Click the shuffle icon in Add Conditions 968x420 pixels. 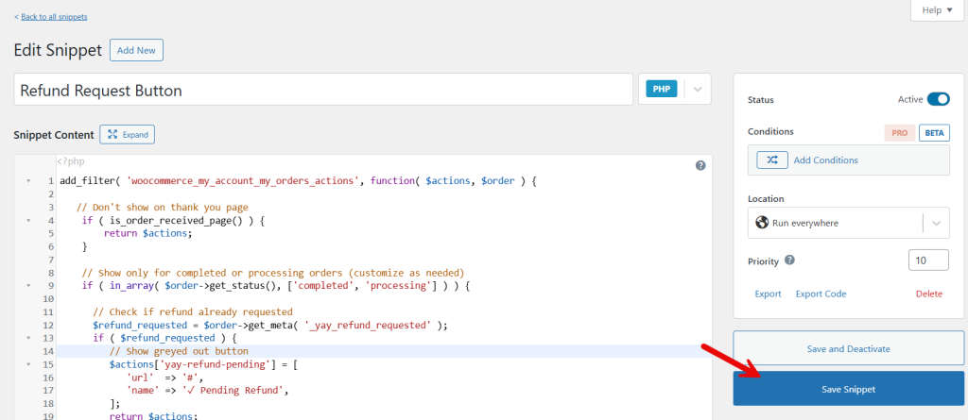point(772,160)
